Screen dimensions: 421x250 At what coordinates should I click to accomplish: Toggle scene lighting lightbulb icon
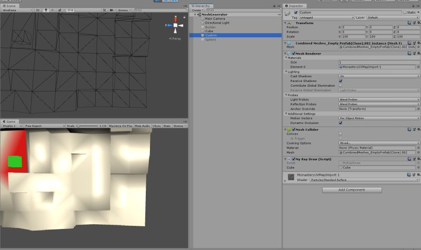[x=46, y=10]
